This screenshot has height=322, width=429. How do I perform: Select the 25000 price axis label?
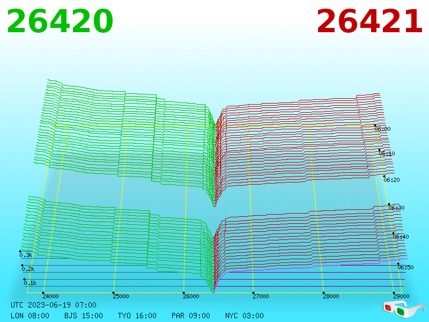121,296
